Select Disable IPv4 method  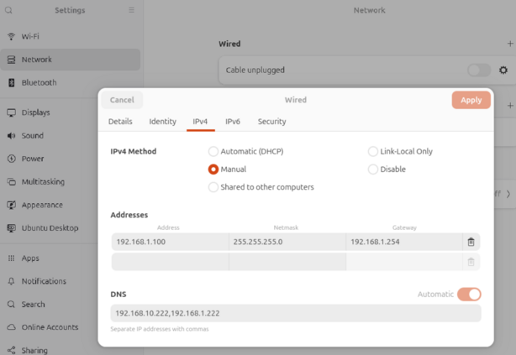pos(373,170)
